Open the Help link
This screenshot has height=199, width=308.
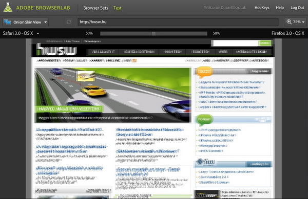[280, 8]
